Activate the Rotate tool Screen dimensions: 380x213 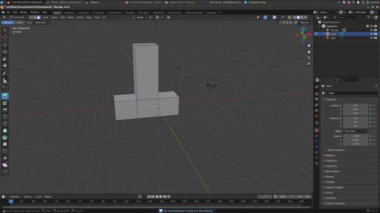pos(5,52)
